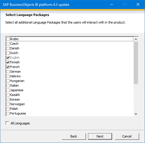Click the Japanese label text
The width and height of the screenshot is (145, 143).
[17, 90]
